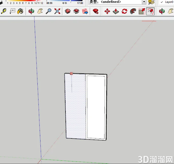The image size is (174, 164).
Task: Click the Zoom Extents tool
Action: [x=57, y=11]
